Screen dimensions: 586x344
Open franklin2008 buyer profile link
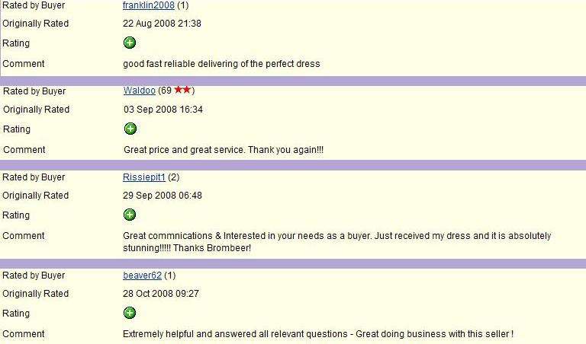click(148, 5)
